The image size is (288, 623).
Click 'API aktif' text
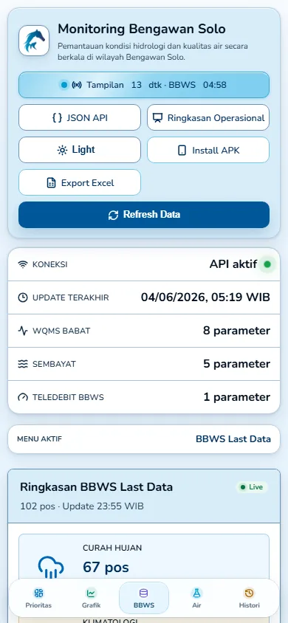233,264
